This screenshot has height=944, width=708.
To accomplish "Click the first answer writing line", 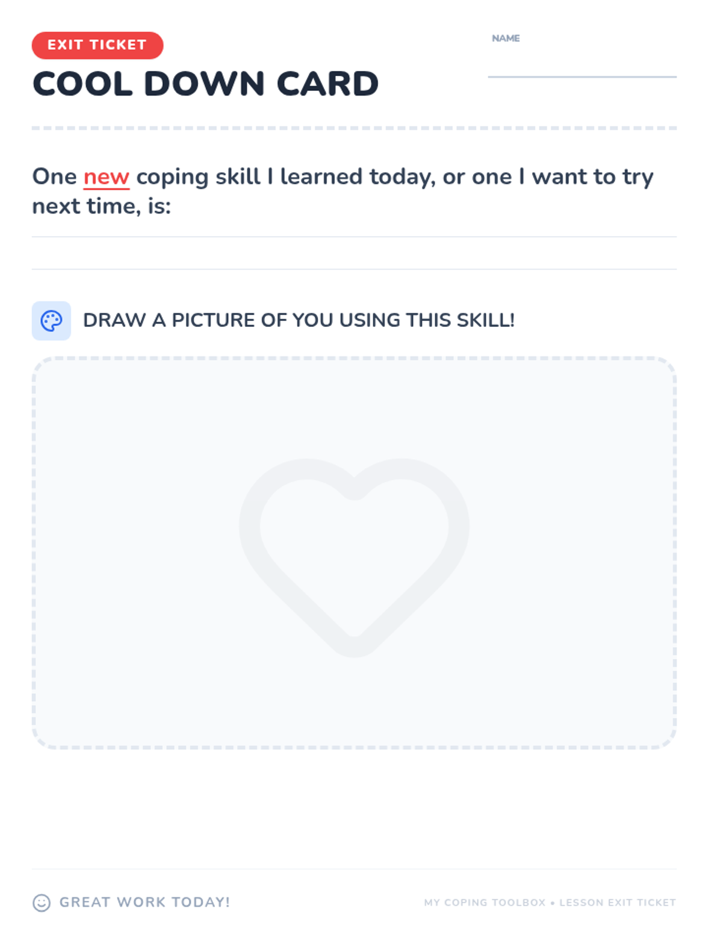I will tap(354, 237).
